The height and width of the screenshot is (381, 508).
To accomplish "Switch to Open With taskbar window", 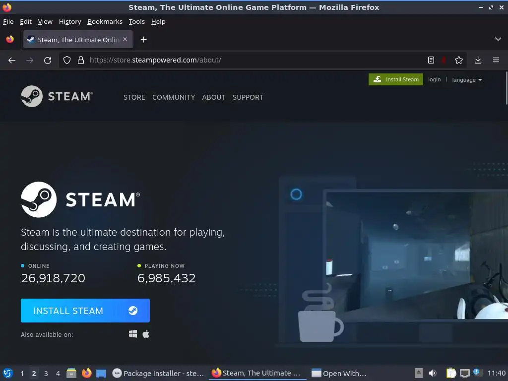I will [339, 373].
